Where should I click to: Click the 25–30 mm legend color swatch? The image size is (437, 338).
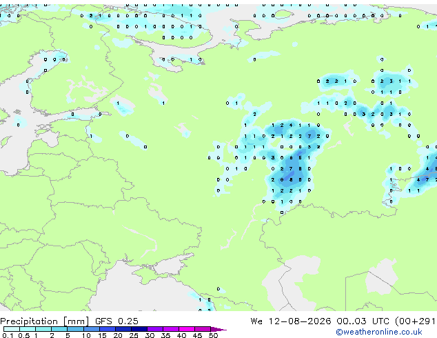[139, 329]
